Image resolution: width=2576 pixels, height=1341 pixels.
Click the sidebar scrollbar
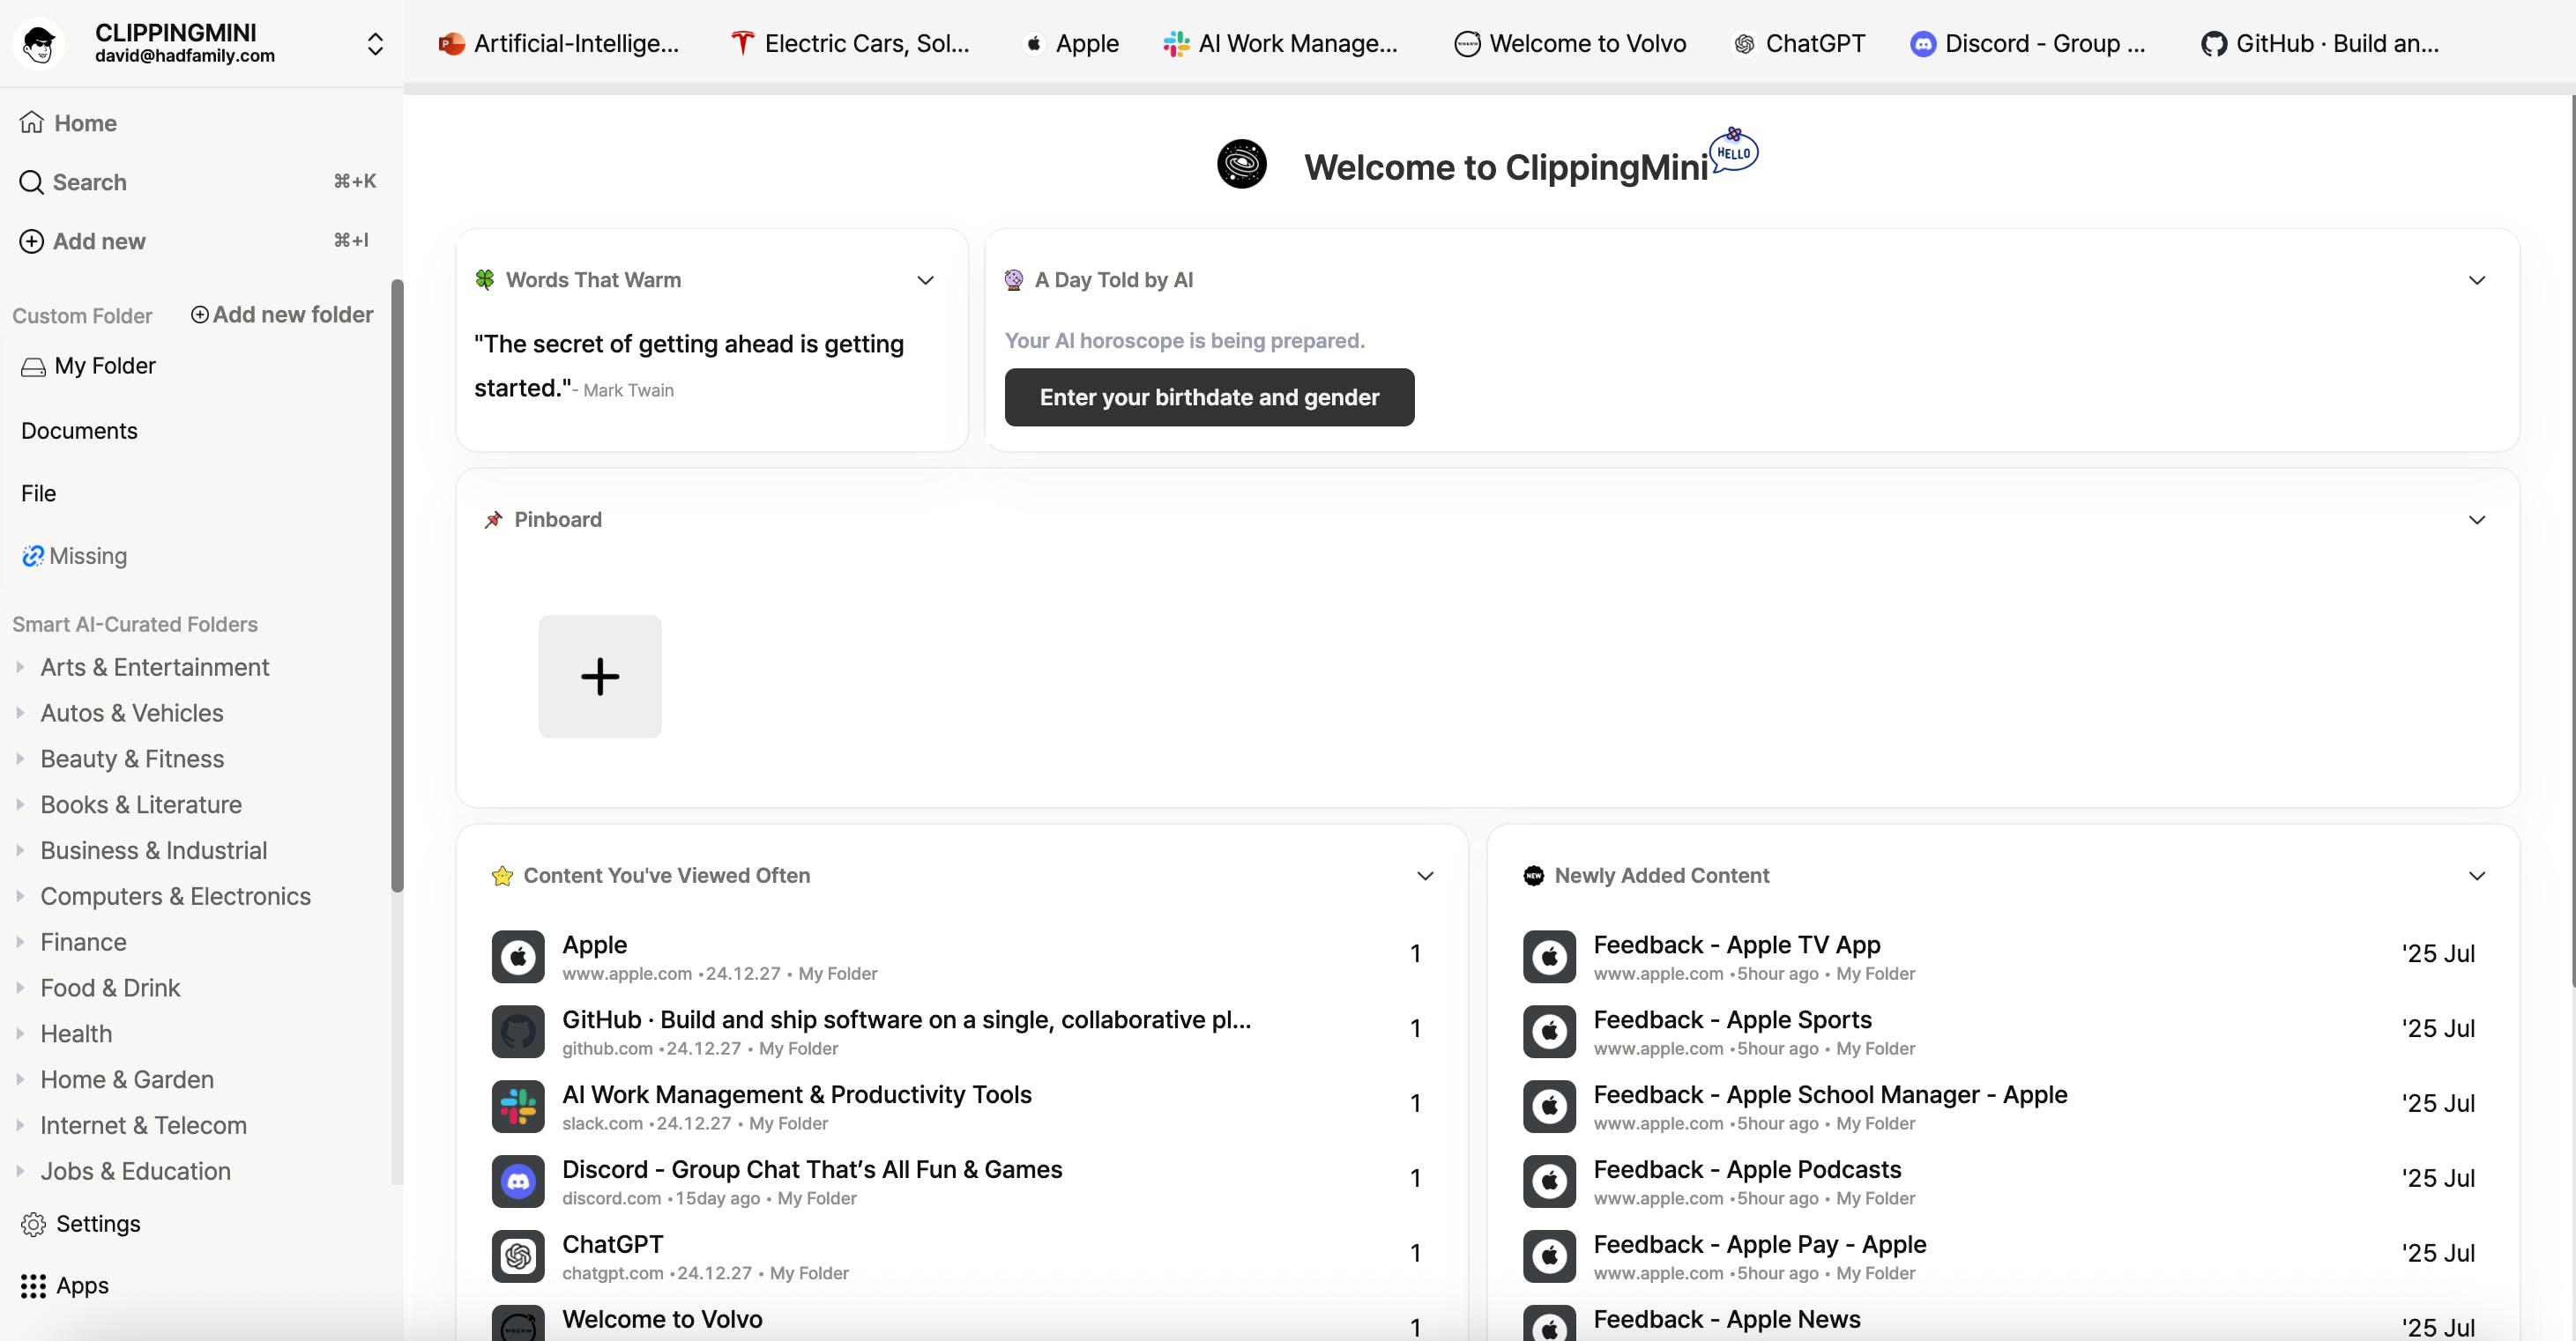(x=397, y=586)
